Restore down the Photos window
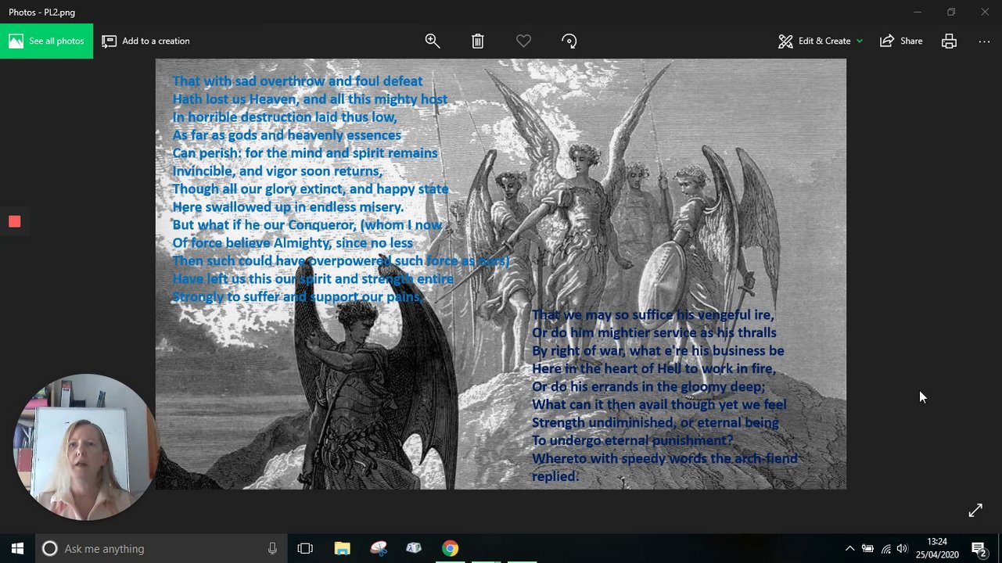 click(951, 12)
